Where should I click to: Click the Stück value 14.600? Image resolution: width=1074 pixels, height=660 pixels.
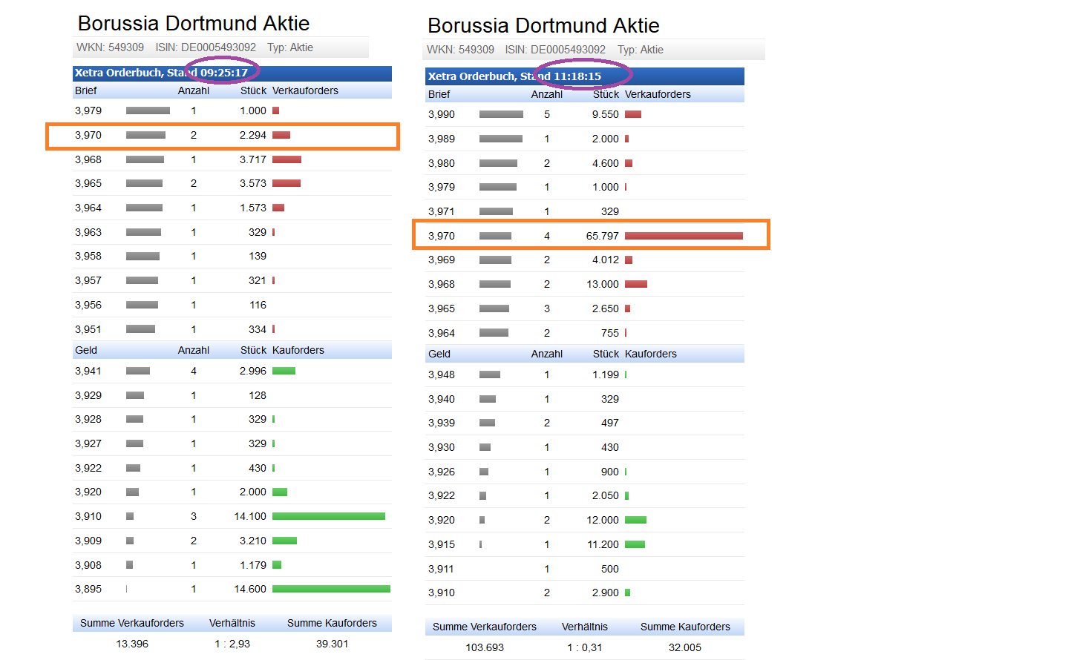pos(250,589)
